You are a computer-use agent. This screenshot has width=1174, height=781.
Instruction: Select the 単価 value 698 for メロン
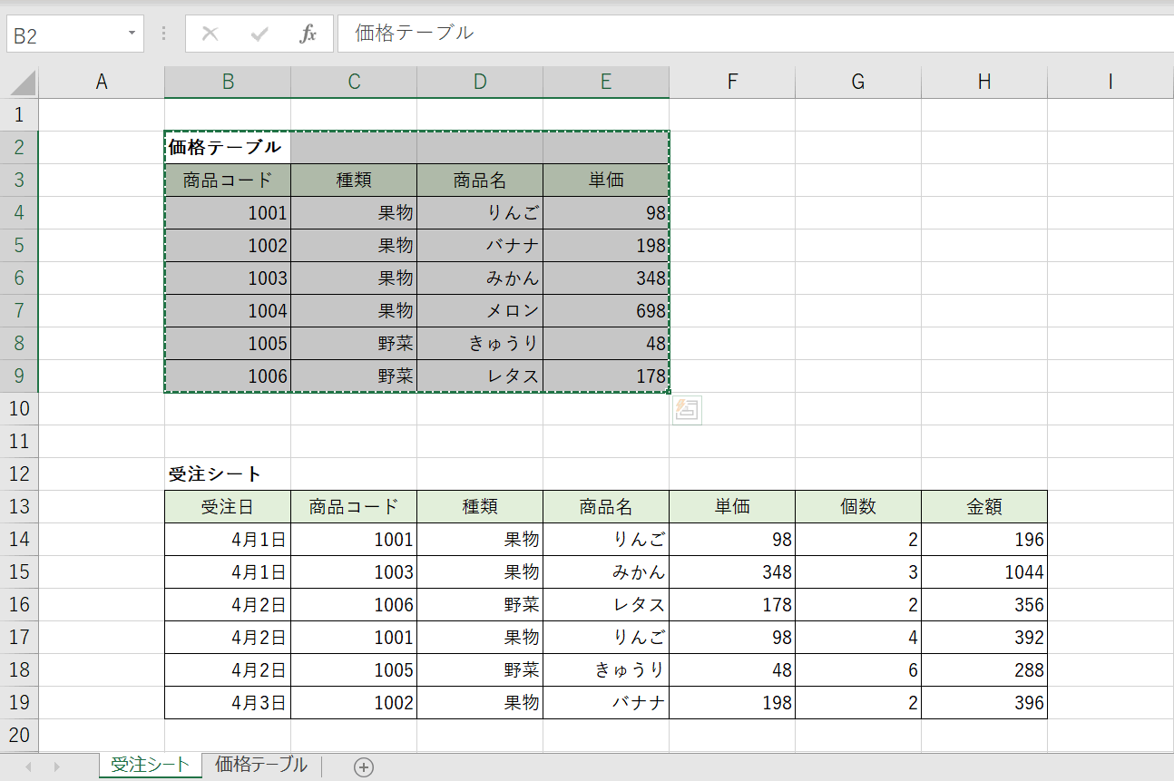tap(605, 310)
